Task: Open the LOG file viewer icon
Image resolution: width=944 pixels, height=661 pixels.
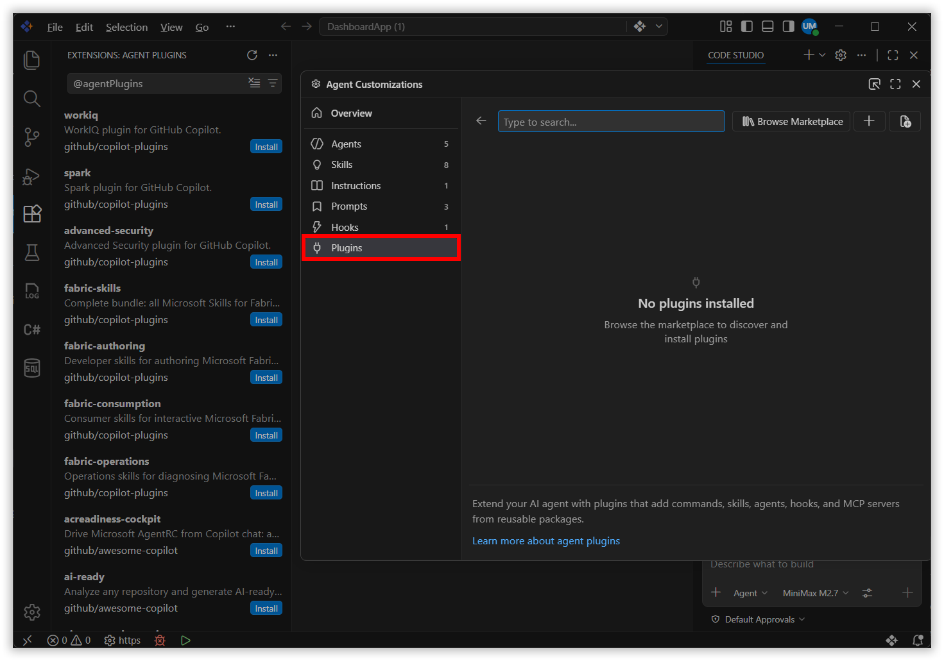Action: pyautogui.click(x=31, y=291)
